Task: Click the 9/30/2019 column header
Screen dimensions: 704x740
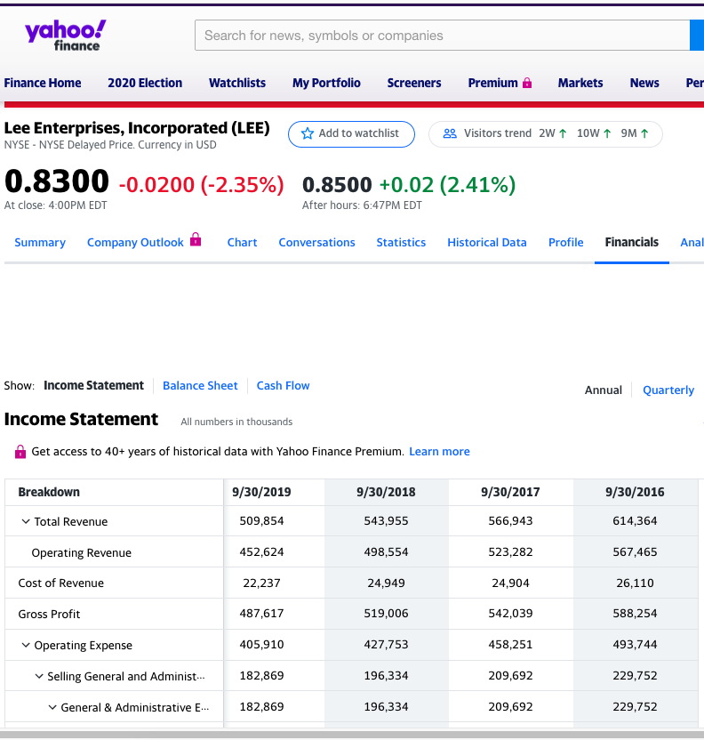Action: click(x=261, y=492)
